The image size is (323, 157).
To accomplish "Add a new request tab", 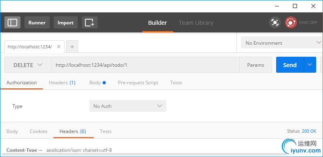I will [x=72, y=47].
